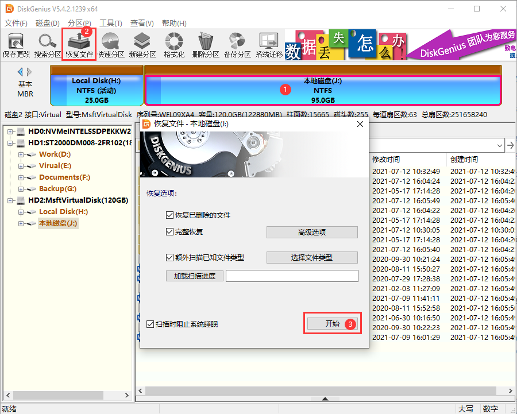517x414 pixels.
Task: Open the 帮助(H) menu
Action: (174, 23)
